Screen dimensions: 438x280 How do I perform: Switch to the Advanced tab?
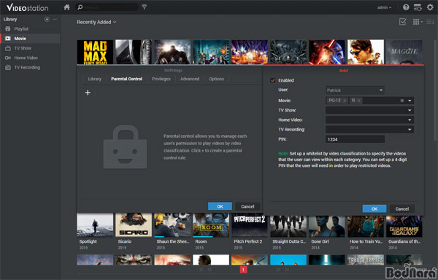pyautogui.click(x=190, y=79)
